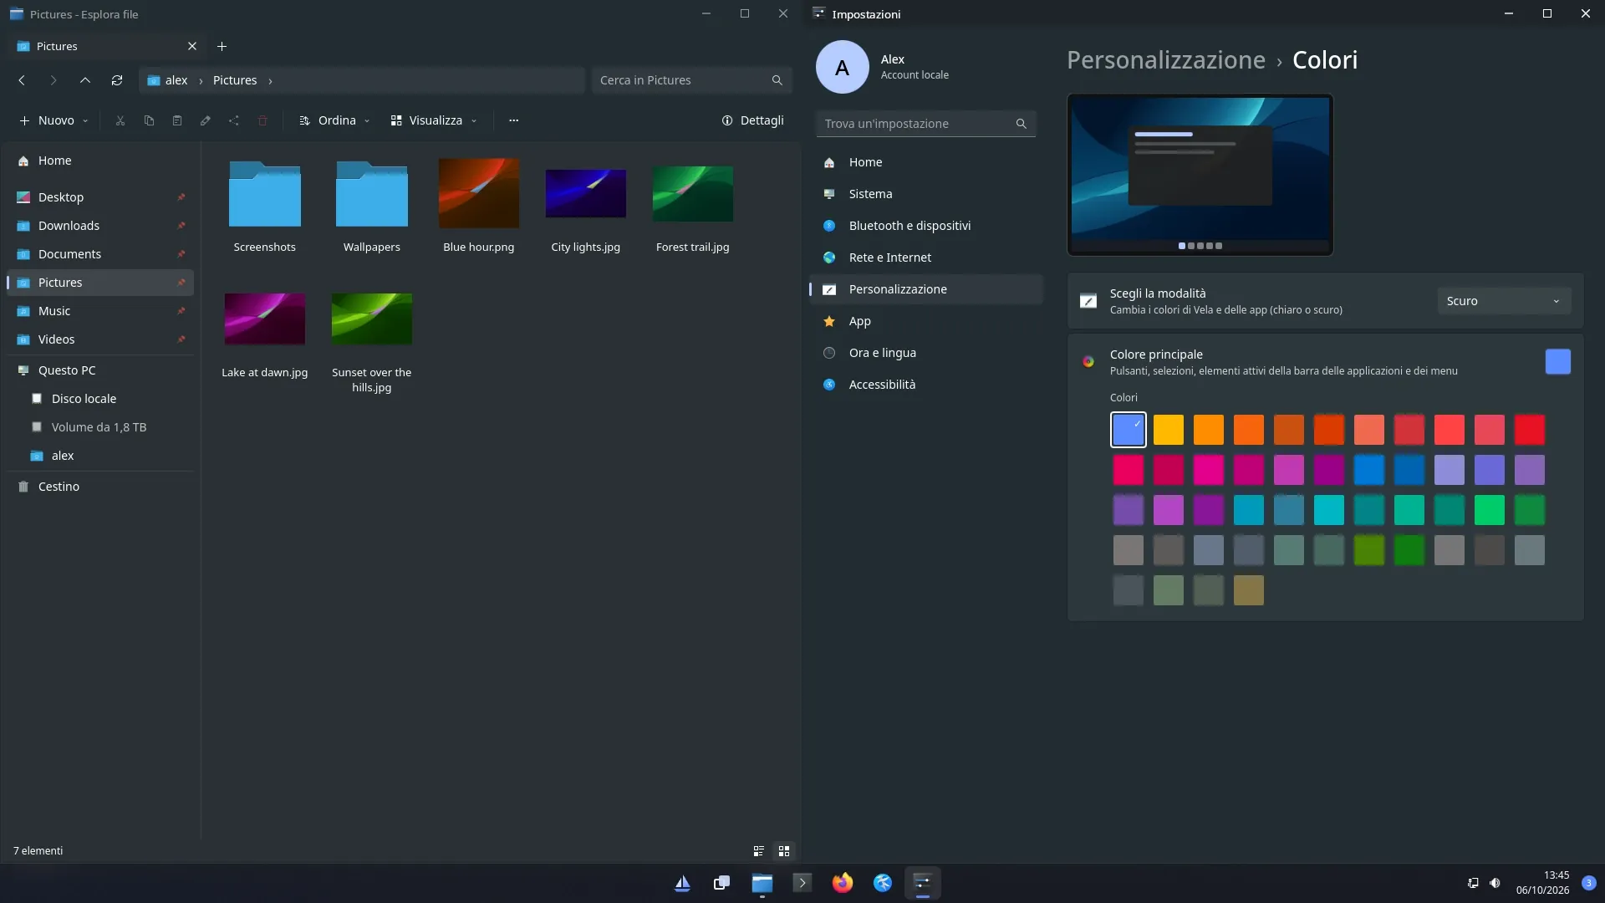Select Disco locale under Questo PC

(x=100, y=399)
